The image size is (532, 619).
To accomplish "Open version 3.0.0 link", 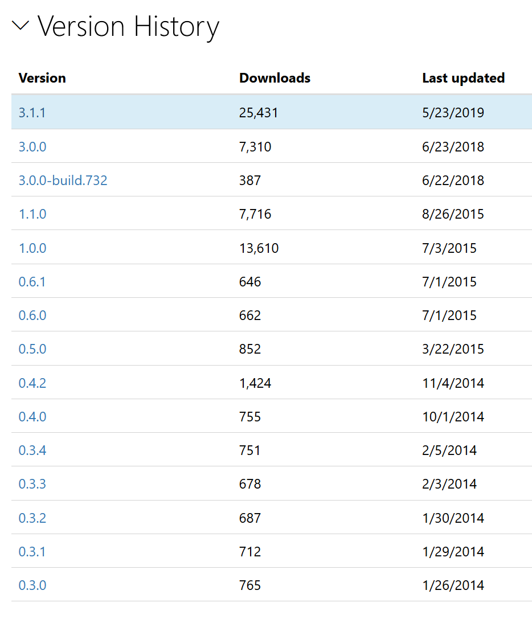I will click(x=32, y=147).
